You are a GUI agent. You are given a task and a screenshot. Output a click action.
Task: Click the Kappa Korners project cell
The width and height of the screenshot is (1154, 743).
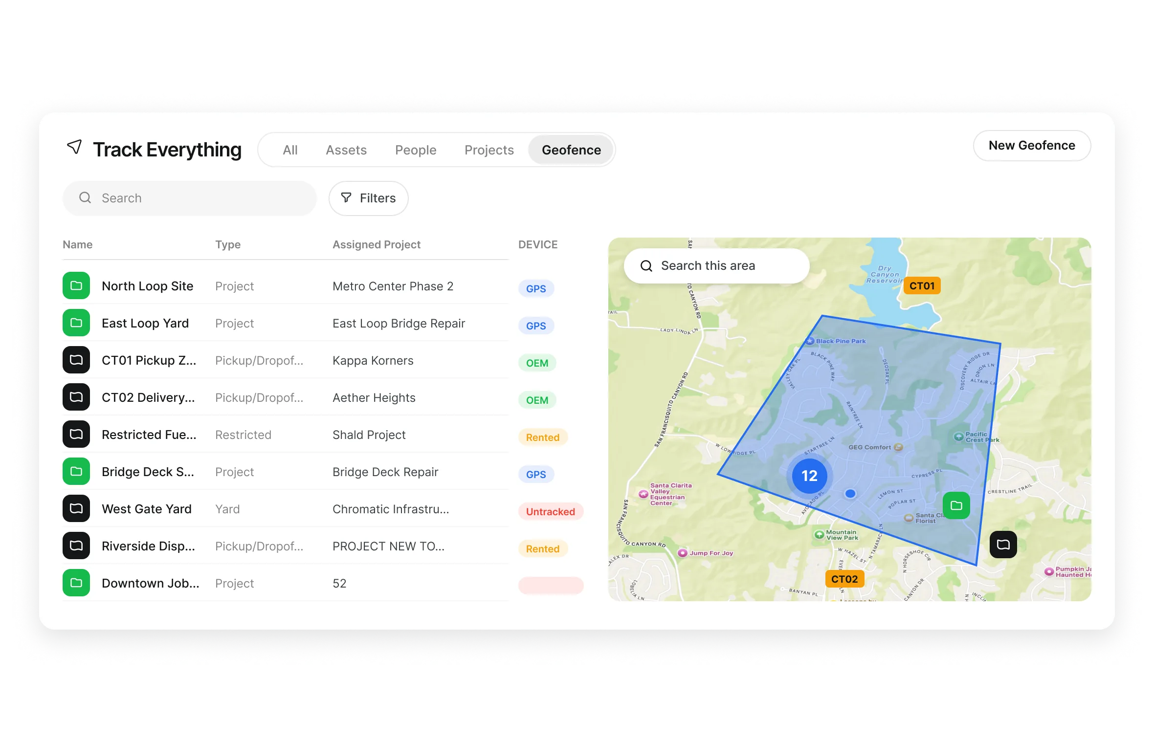(x=373, y=360)
